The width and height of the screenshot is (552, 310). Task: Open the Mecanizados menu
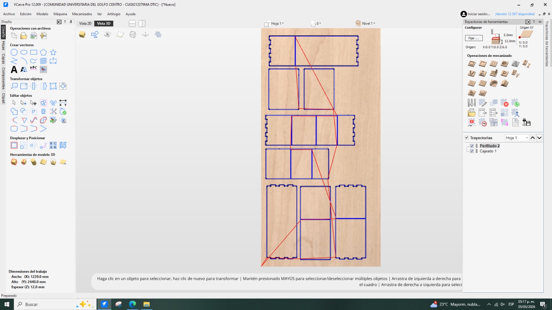[x=82, y=14]
